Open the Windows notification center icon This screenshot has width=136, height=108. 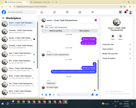[132, 104]
